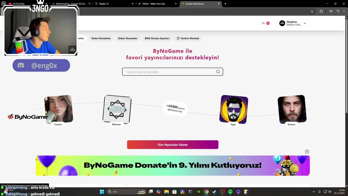Image resolution: width=348 pixels, height=196 pixels.
Task: Open the NVIDIA app on taskbar
Action: (x=198, y=192)
